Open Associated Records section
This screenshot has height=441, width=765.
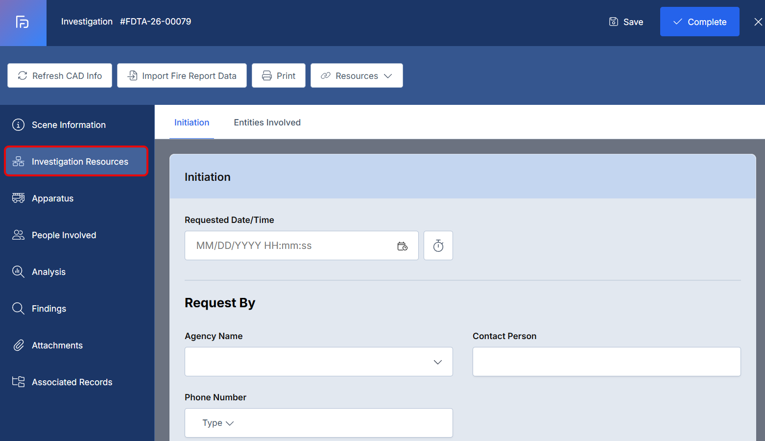[x=77, y=382]
